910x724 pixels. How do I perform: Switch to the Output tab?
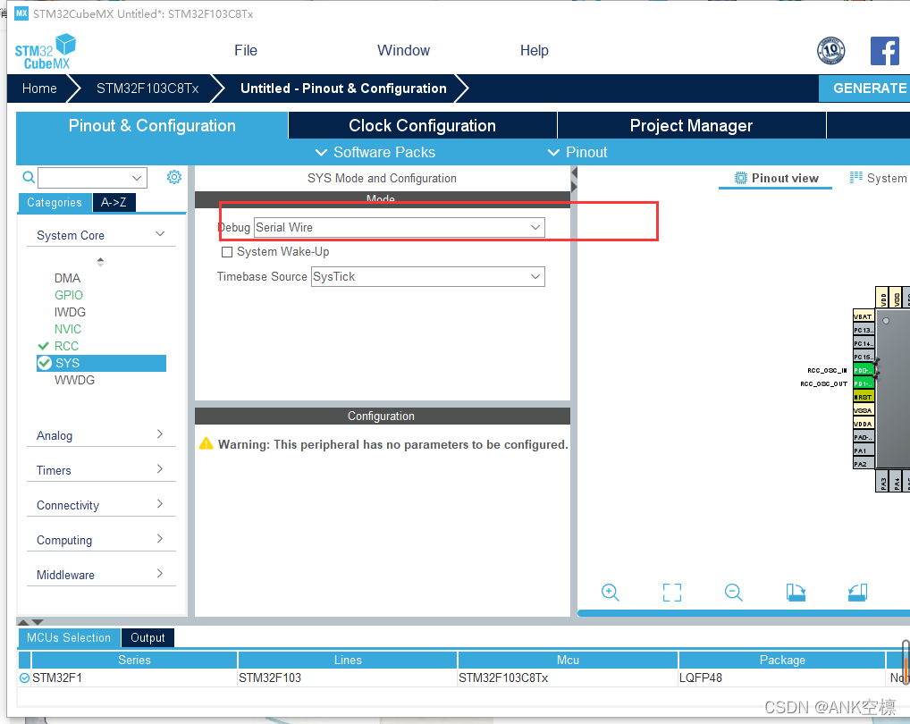pyautogui.click(x=147, y=637)
